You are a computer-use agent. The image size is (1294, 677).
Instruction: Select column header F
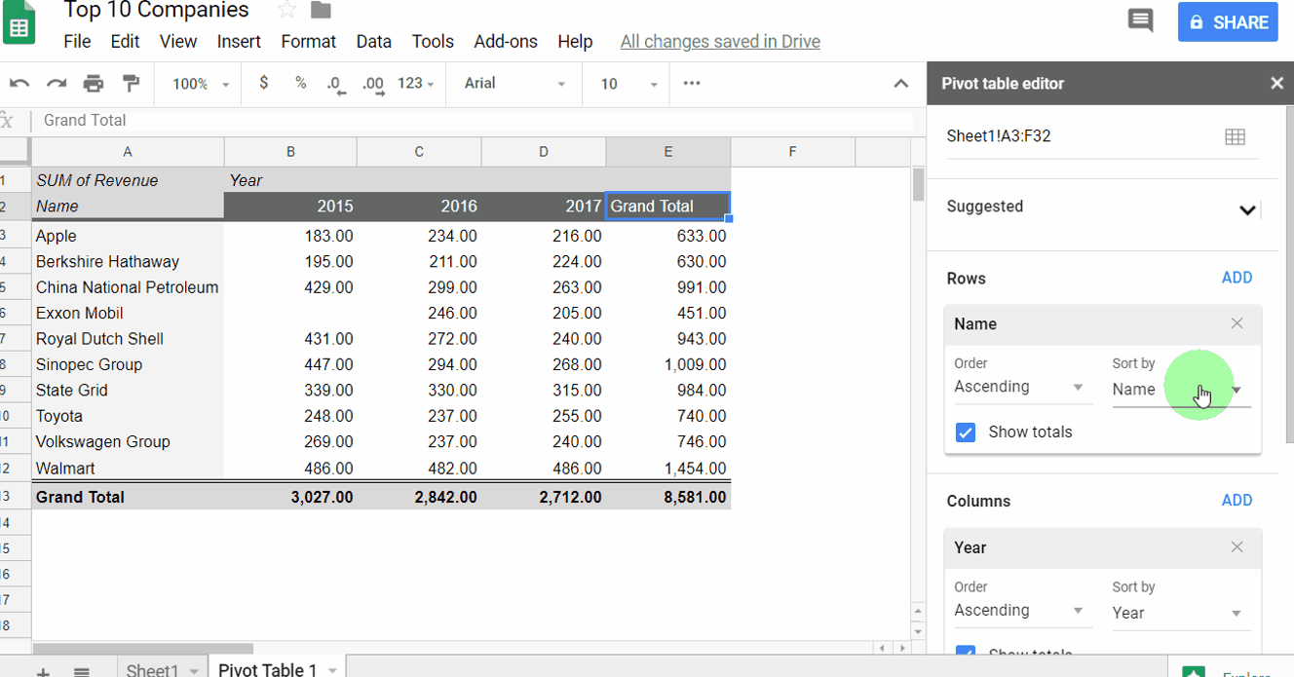pyautogui.click(x=792, y=152)
